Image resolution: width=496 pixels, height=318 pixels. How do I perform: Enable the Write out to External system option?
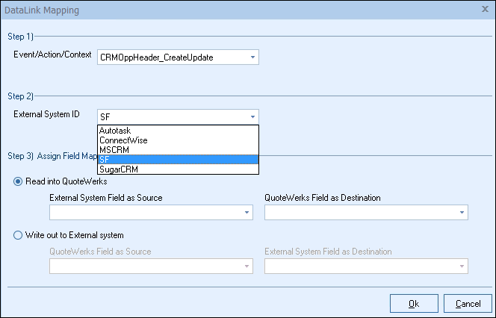(x=19, y=235)
